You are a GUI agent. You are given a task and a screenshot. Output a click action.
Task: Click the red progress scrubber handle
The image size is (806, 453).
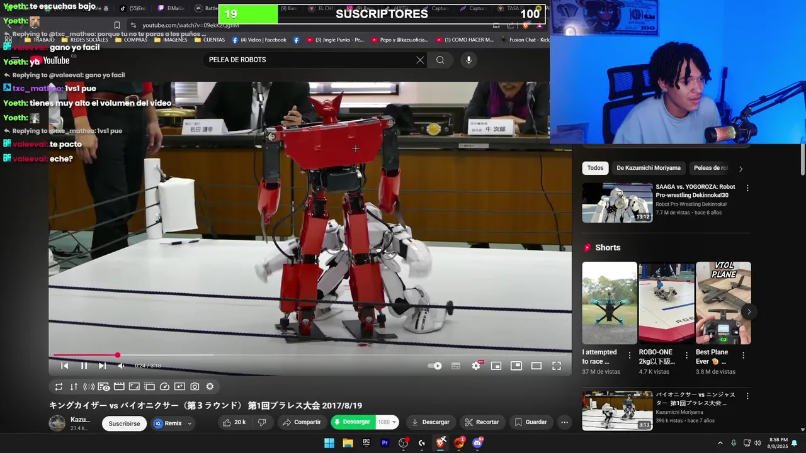117,355
